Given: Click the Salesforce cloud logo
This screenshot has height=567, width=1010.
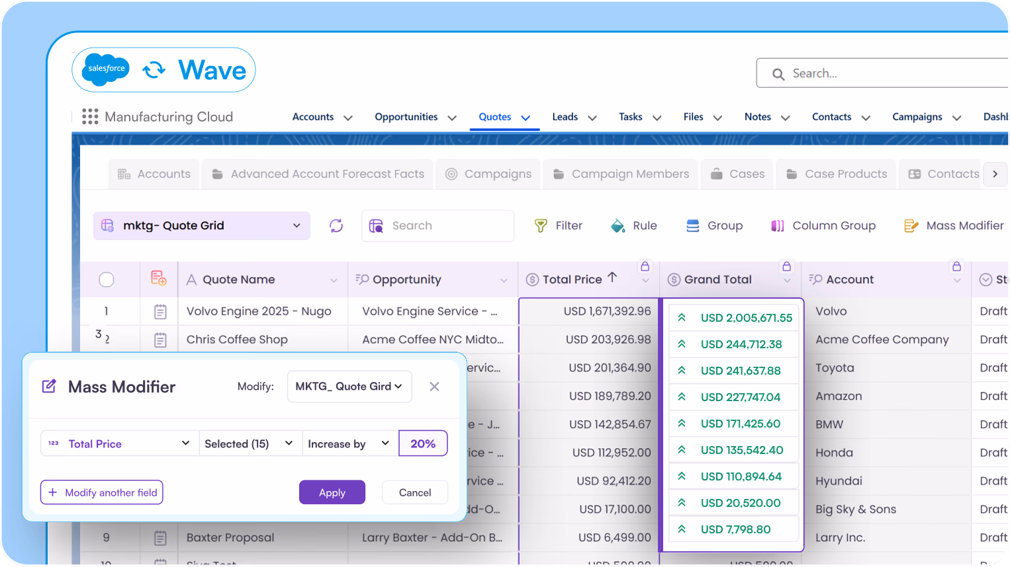Looking at the screenshot, I should (x=107, y=69).
